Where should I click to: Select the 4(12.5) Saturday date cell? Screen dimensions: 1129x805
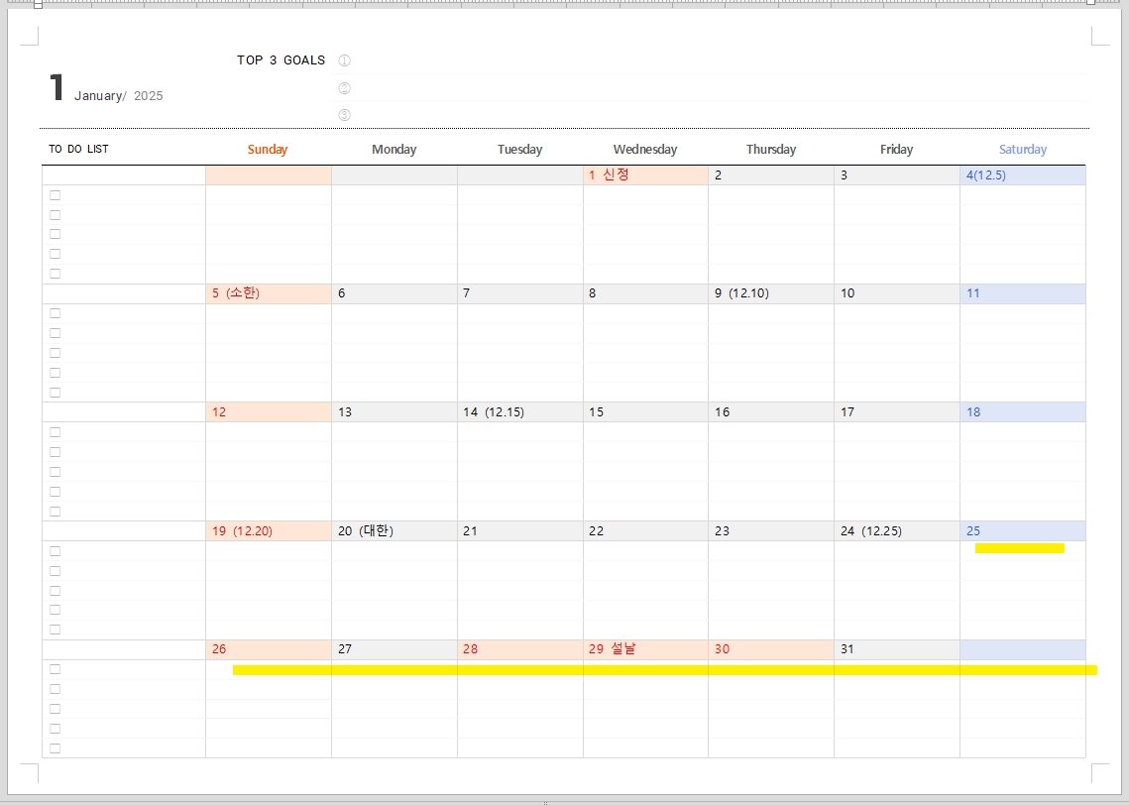point(1022,174)
